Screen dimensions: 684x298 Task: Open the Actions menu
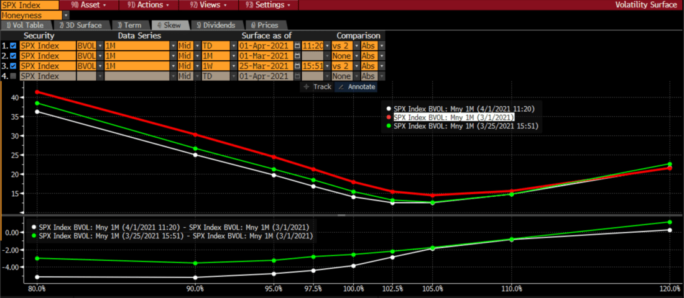tap(149, 5)
